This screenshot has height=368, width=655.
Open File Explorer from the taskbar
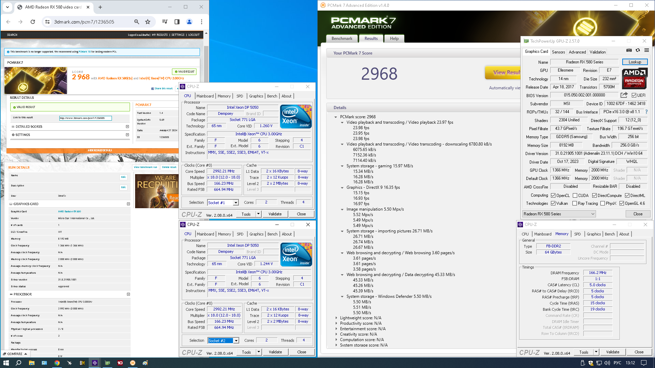coord(31,363)
